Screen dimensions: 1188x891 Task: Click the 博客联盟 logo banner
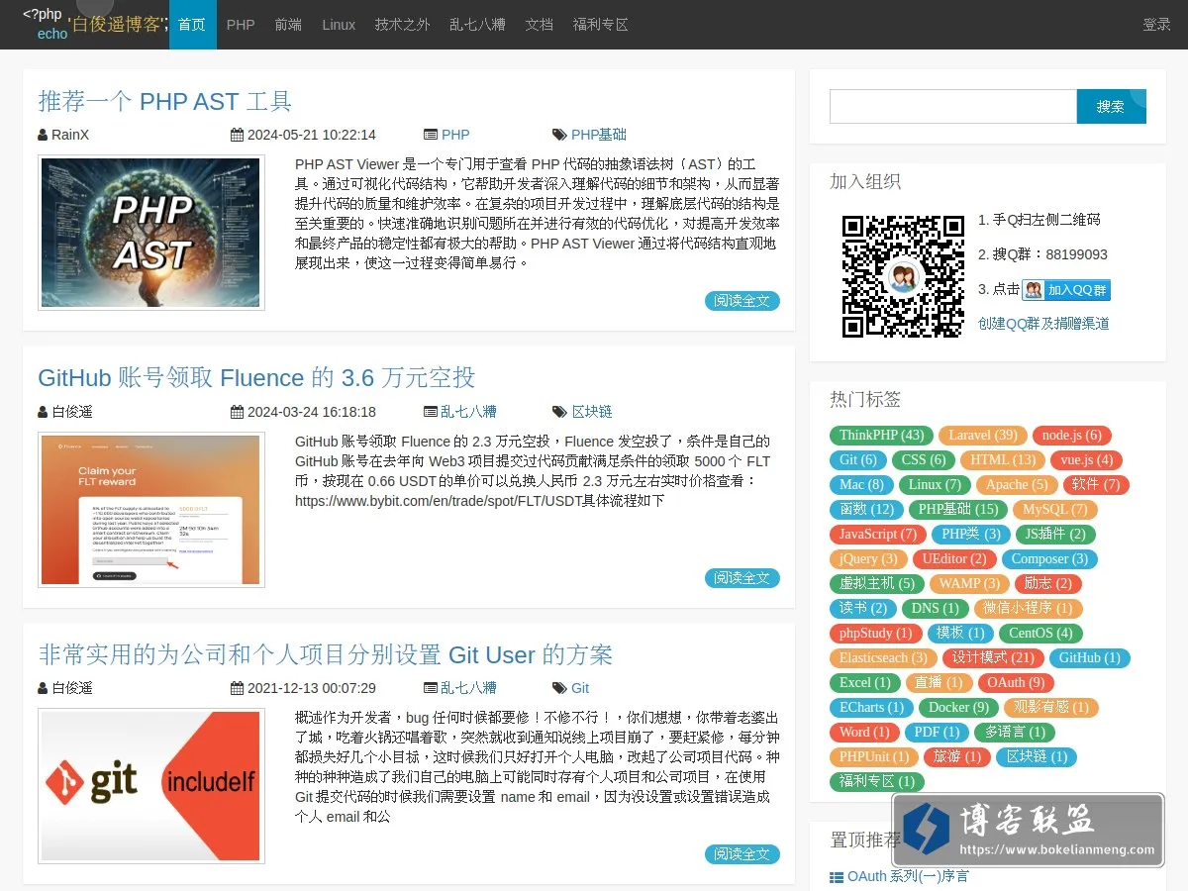(x=1028, y=830)
